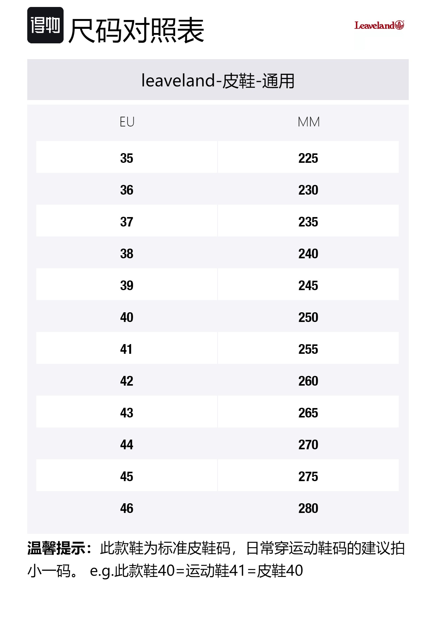Select EU size 40 cell
The height and width of the screenshot is (623, 436).
click(127, 317)
